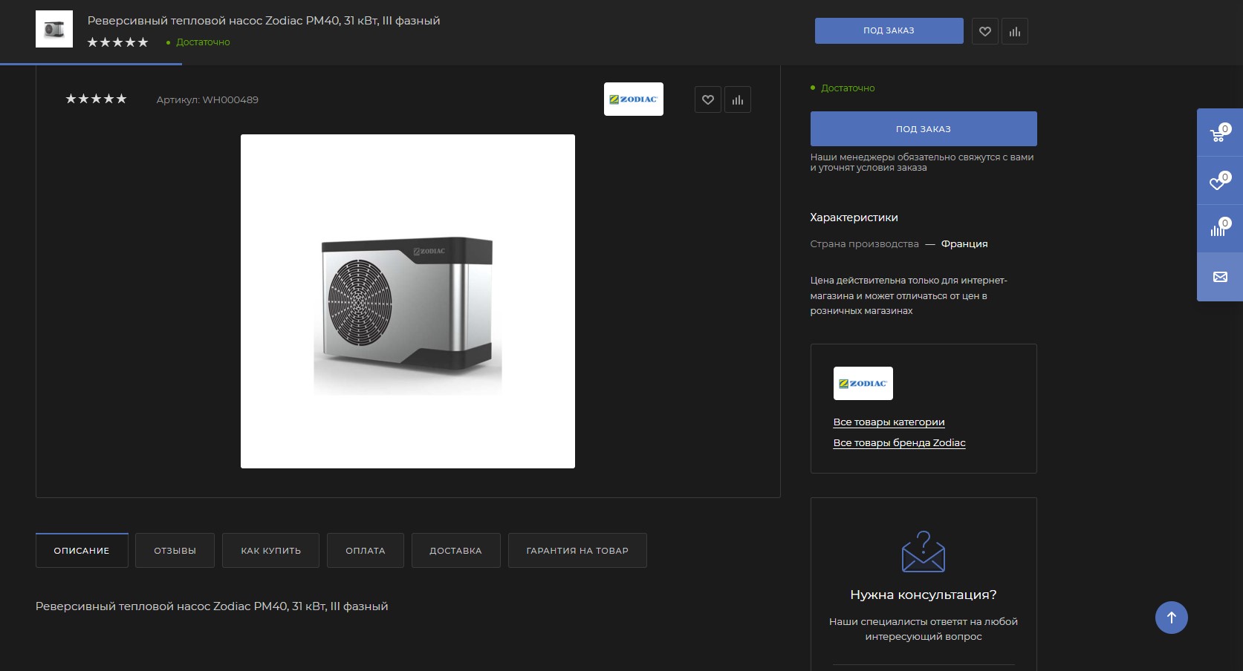The width and height of the screenshot is (1243, 671).
Task: Click the Страна производства label
Action: [865, 244]
